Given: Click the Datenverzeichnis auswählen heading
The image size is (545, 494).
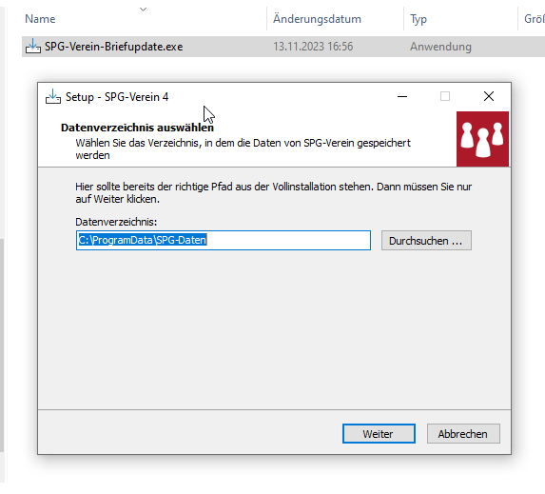Looking at the screenshot, I should pyautogui.click(x=137, y=128).
